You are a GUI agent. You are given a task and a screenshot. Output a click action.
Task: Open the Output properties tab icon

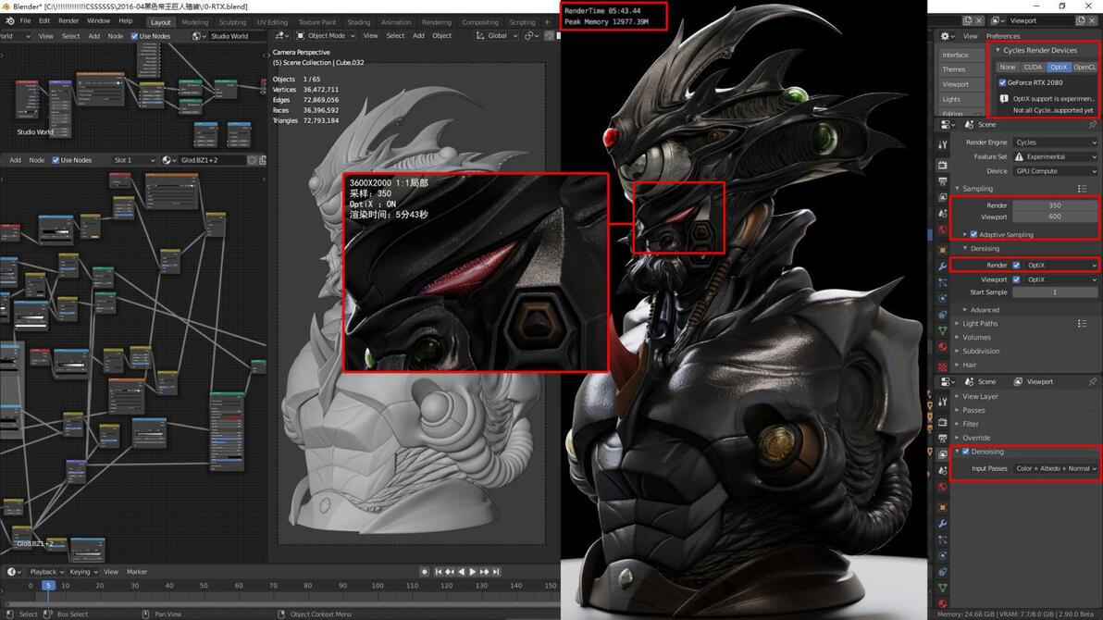click(943, 180)
